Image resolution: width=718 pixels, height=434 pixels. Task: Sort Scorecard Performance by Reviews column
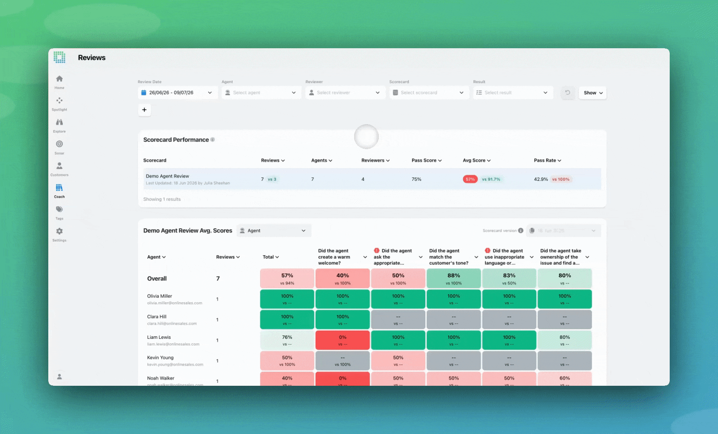(273, 160)
